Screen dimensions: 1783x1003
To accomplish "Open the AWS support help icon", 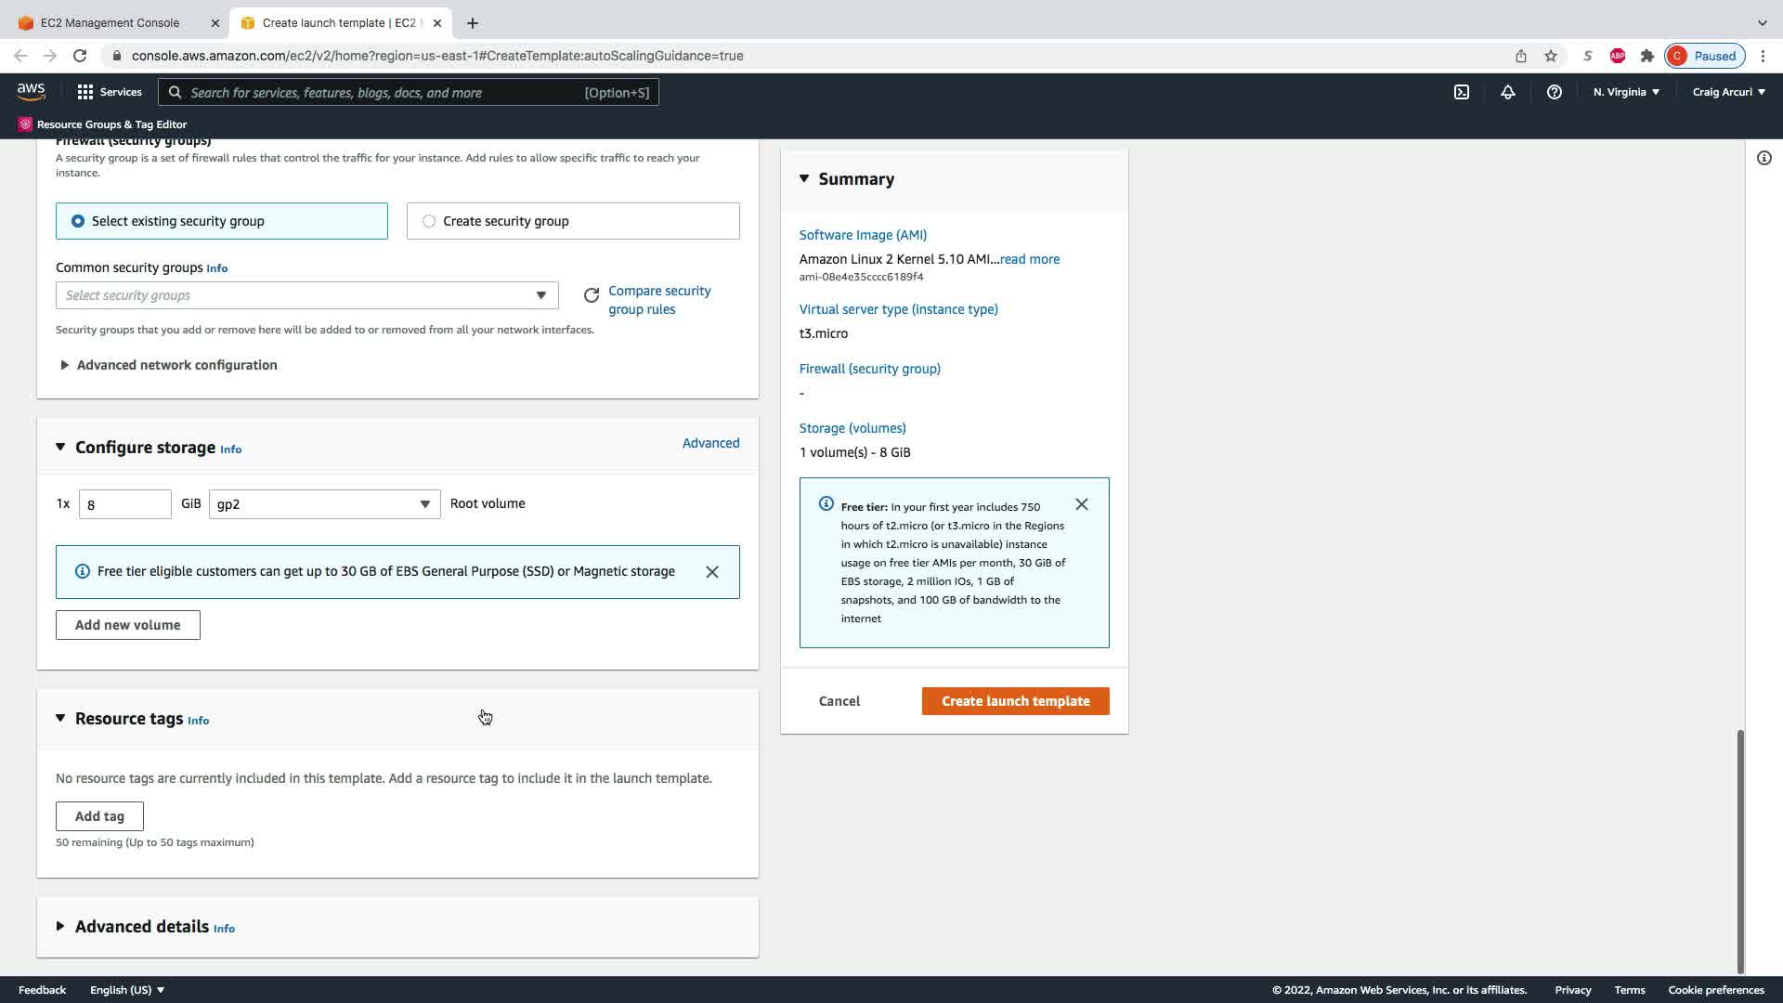I will pos(1554,92).
